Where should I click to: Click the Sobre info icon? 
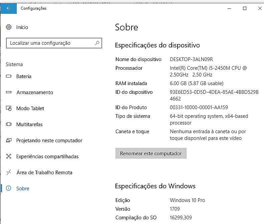click(x=9, y=189)
